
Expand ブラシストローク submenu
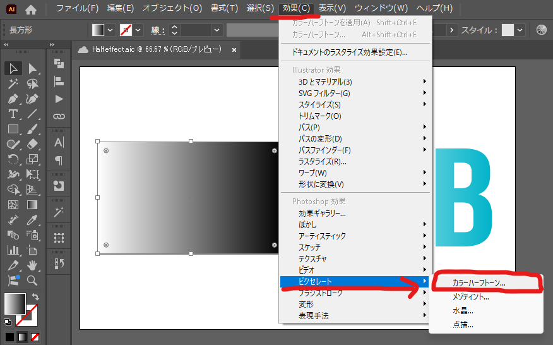(354, 293)
